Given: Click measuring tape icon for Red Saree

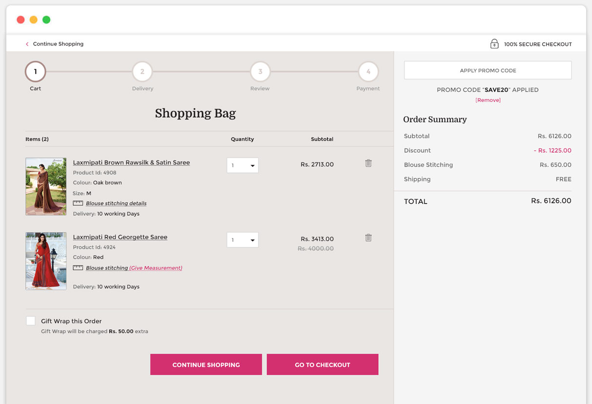Looking at the screenshot, I should coord(78,268).
